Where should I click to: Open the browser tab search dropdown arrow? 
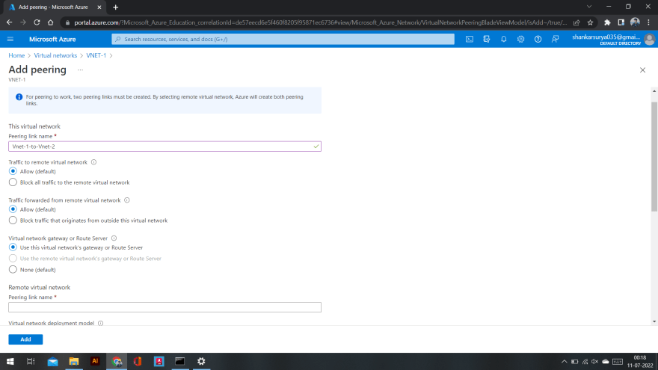[589, 7]
